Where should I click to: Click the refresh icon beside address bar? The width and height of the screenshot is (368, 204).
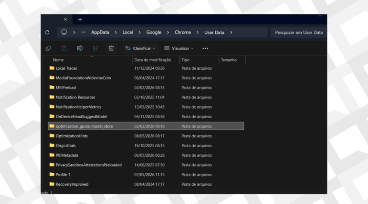point(47,32)
